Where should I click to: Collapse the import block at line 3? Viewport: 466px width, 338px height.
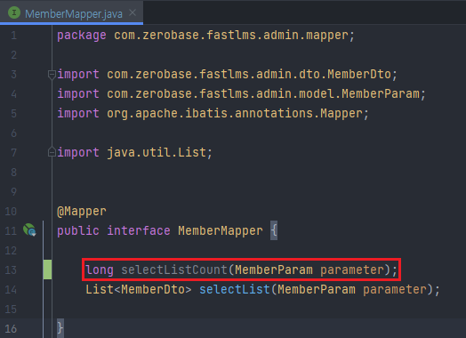[52, 75]
